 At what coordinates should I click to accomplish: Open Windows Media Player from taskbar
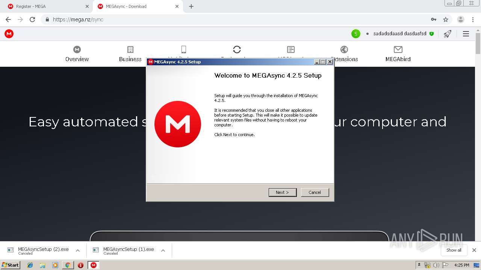(x=55, y=265)
